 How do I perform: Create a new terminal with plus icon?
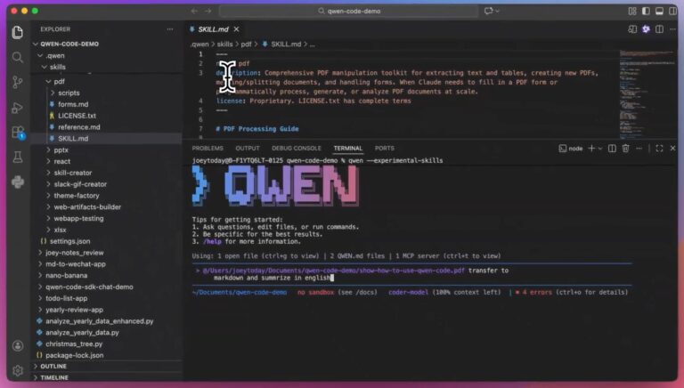pos(591,149)
